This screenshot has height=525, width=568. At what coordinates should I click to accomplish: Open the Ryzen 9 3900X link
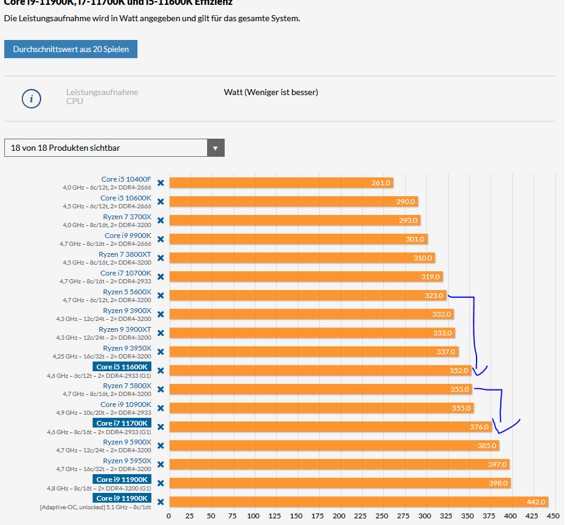(x=127, y=311)
